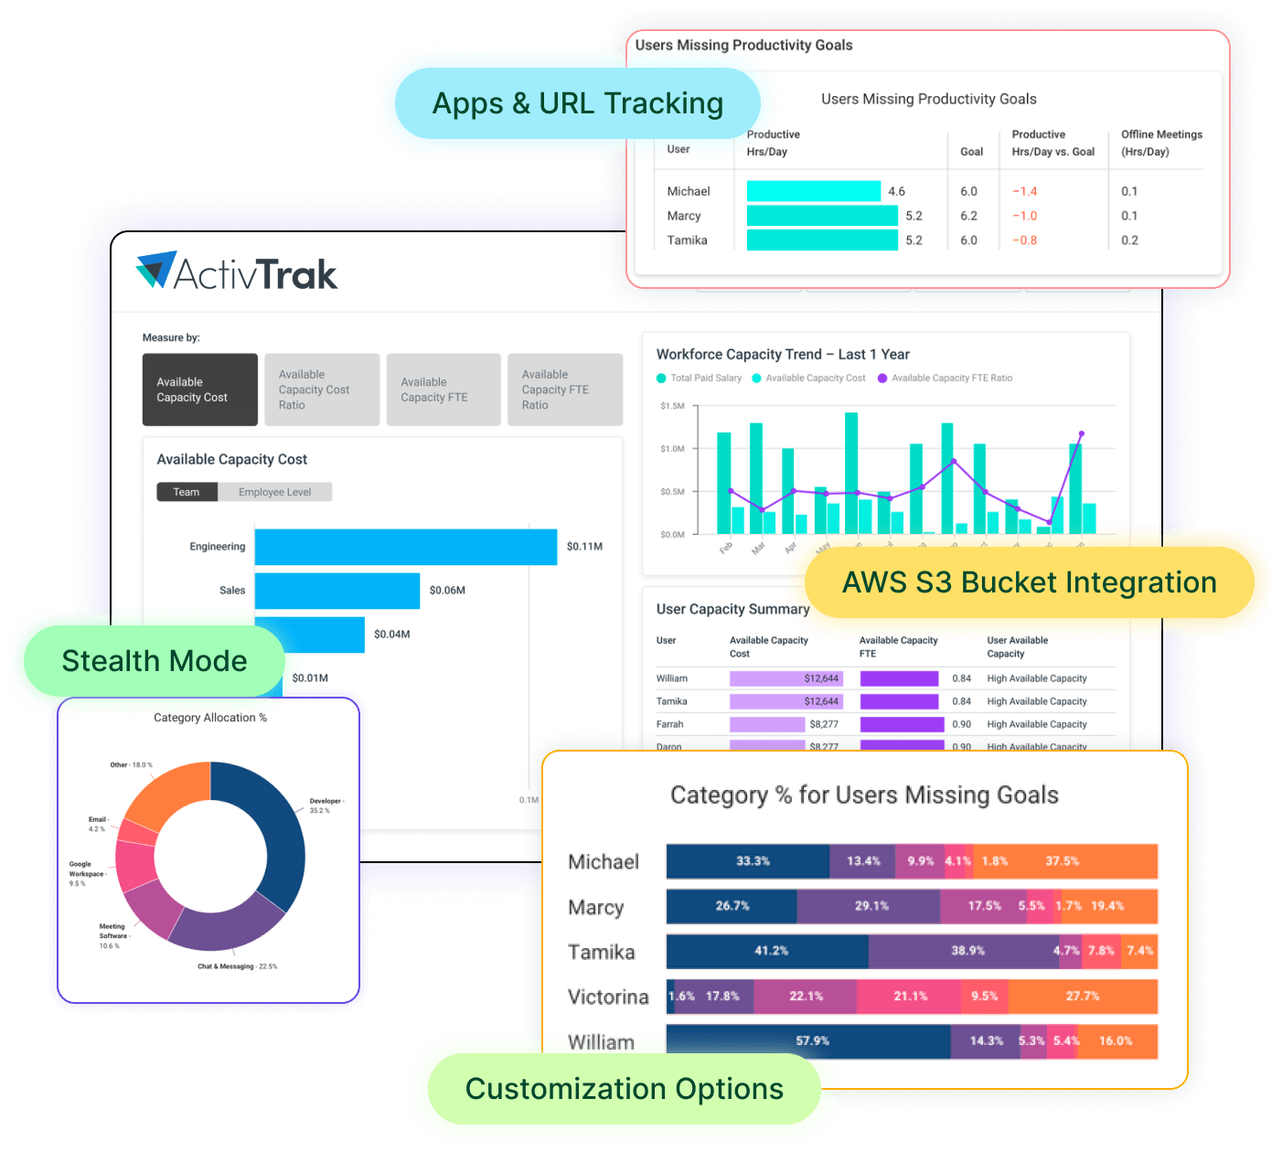Click Marcy's goal value 6.2
The height and width of the screenshot is (1152, 1282).
[x=969, y=216]
